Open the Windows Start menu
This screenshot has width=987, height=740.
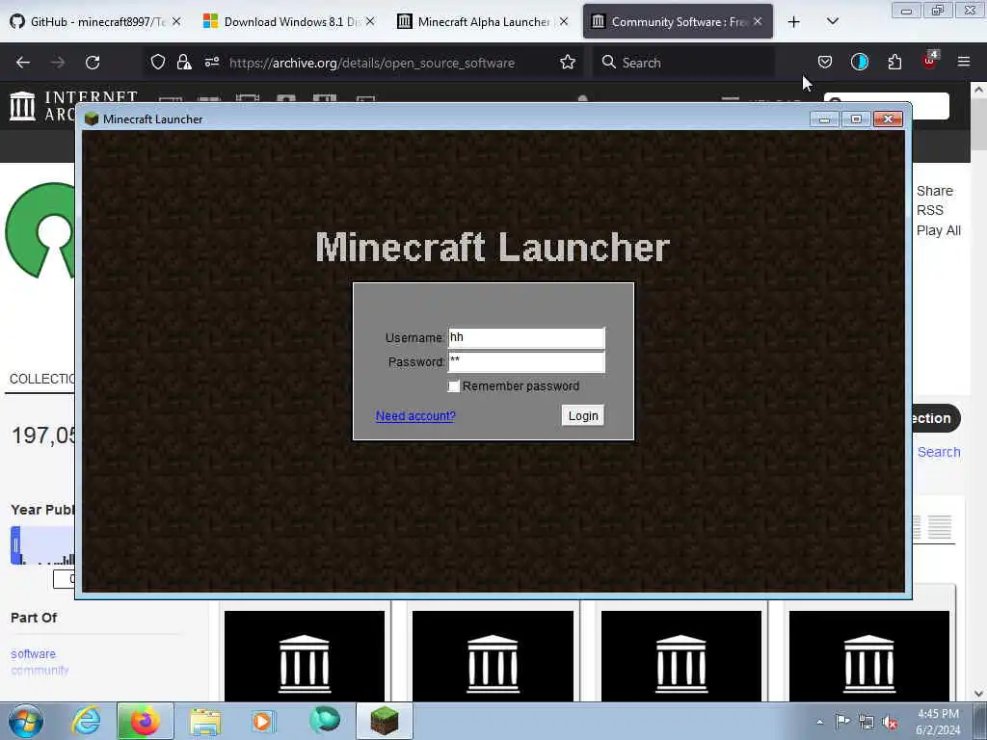(26, 721)
